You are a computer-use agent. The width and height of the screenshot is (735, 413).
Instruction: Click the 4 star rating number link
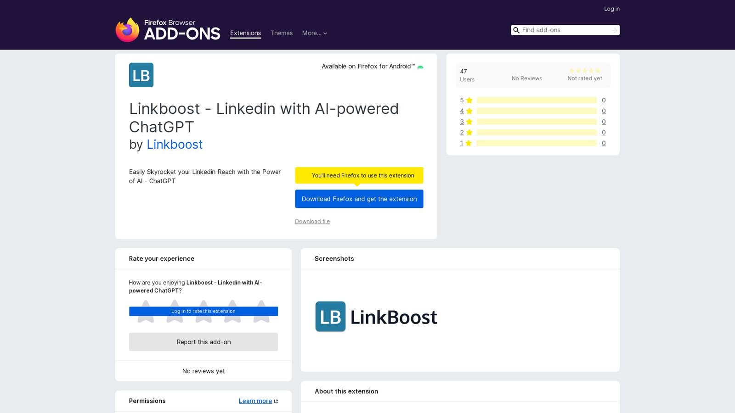click(462, 111)
